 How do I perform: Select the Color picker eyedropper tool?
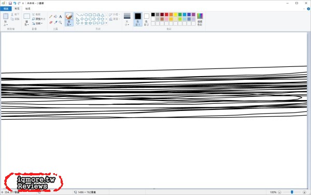[55, 22]
